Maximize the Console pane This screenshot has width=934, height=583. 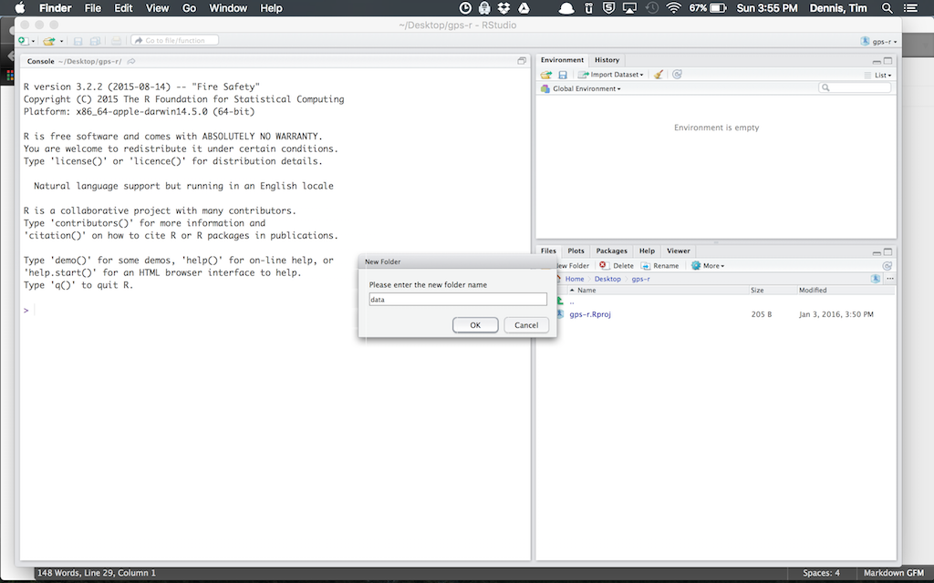coord(522,61)
